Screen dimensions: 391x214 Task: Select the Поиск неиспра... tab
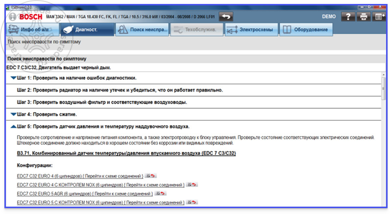pos(142,29)
